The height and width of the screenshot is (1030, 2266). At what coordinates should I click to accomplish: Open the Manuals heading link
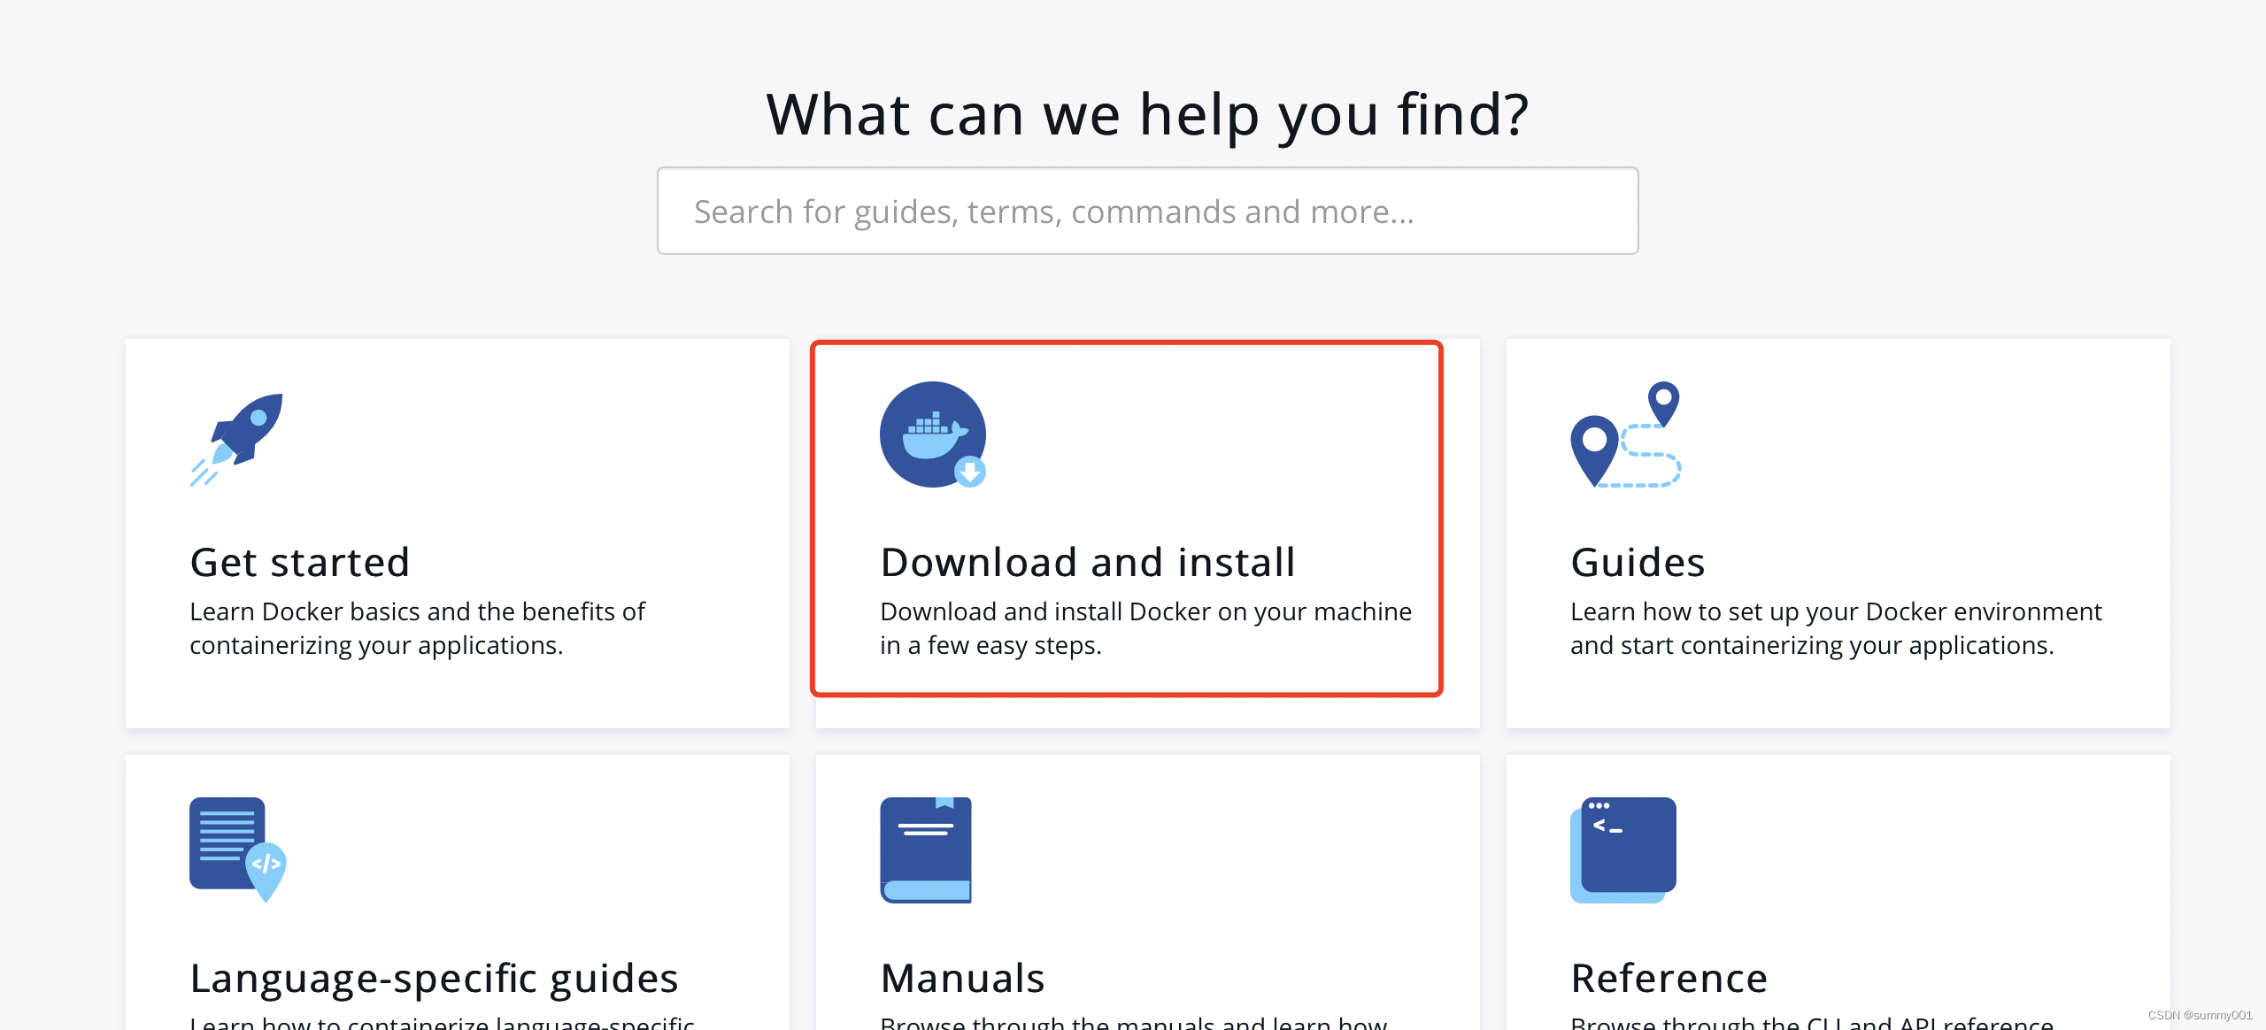click(x=962, y=979)
